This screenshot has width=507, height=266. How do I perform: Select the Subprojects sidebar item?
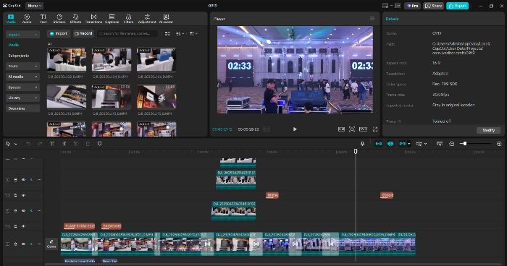coord(19,56)
